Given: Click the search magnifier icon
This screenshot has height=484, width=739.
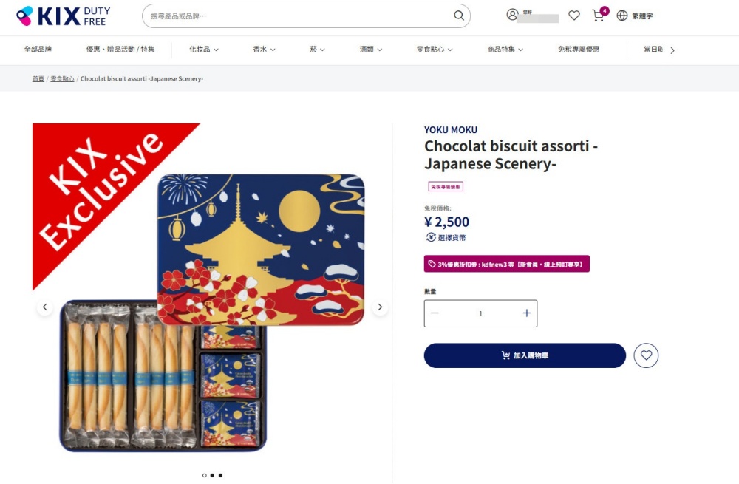Looking at the screenshot, I should point(459,16).
